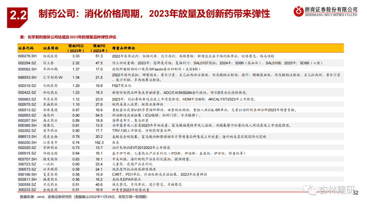
Task: Click the table caption 化学制剂板块公司估值
Action: click(68, 37)
